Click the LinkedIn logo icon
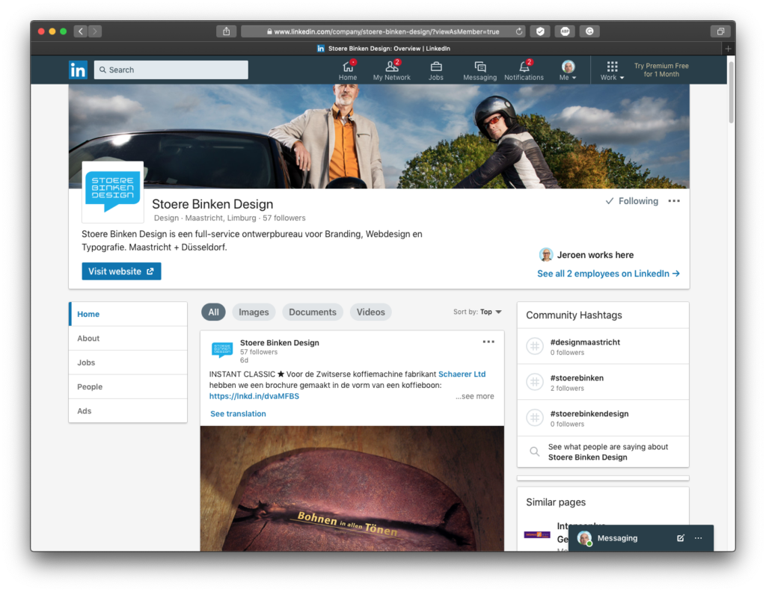 [78, 70]
